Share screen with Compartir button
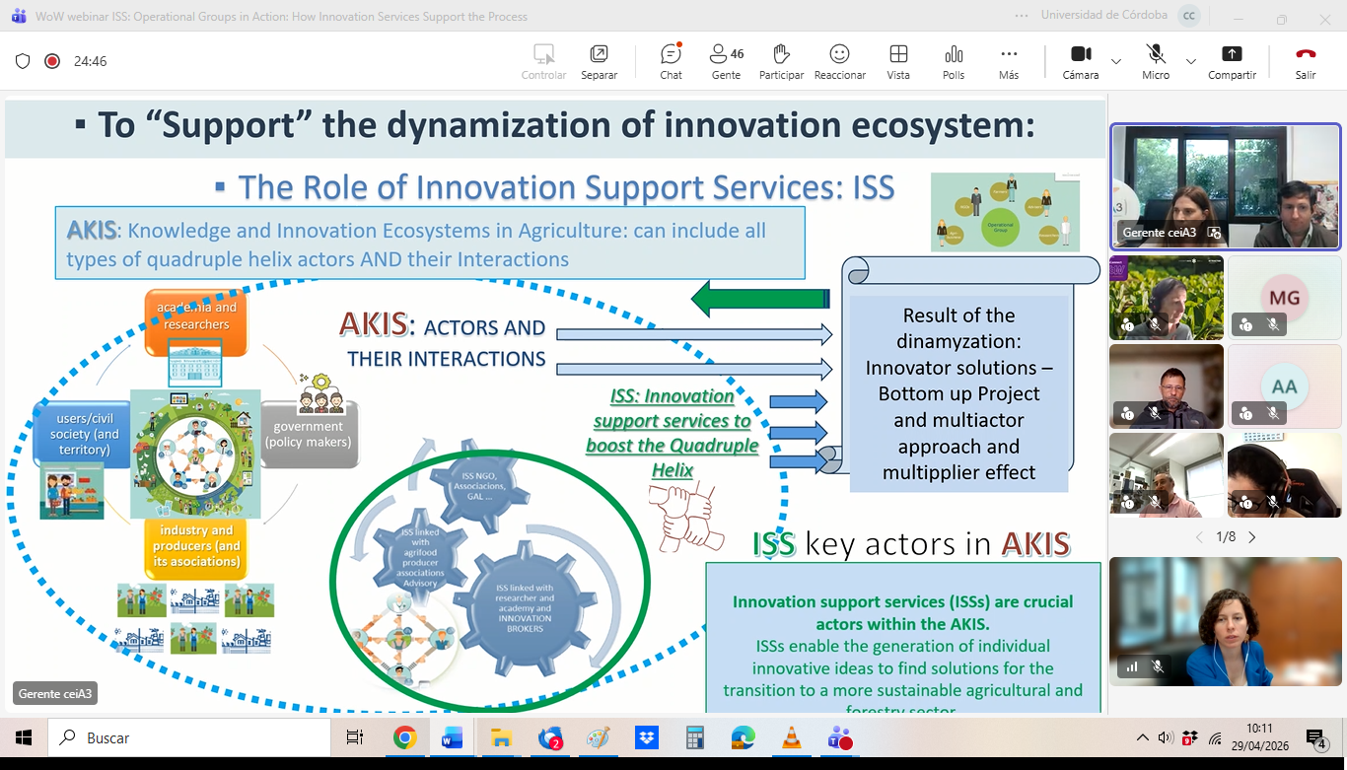 pyautogui.click(x=1232, y=61)
